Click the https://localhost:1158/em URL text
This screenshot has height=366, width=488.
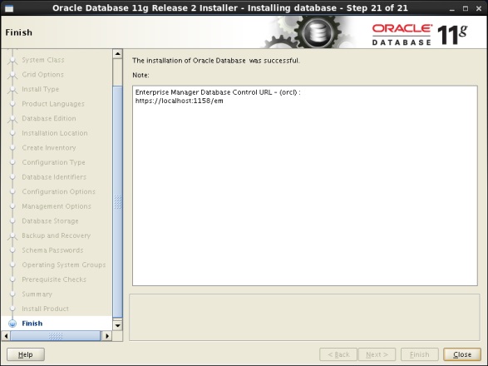click(179, 101)
